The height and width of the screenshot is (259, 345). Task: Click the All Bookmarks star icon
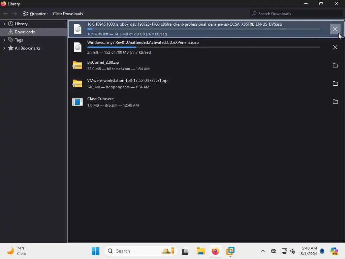(x=10, y=48)
